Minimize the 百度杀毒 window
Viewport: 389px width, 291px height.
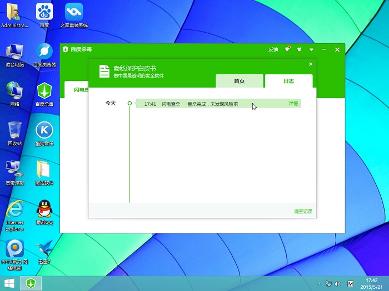coord(323,49)
